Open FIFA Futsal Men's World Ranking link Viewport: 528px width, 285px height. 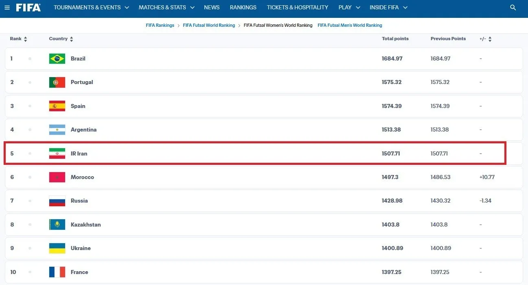point(350,25)
